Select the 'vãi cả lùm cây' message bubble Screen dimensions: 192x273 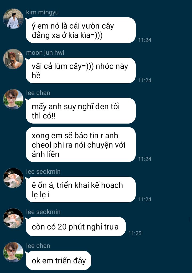(81, 70)
